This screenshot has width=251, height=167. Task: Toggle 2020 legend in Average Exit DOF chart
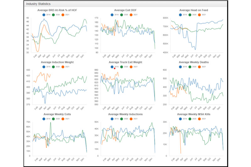click(x=124, y=15)
